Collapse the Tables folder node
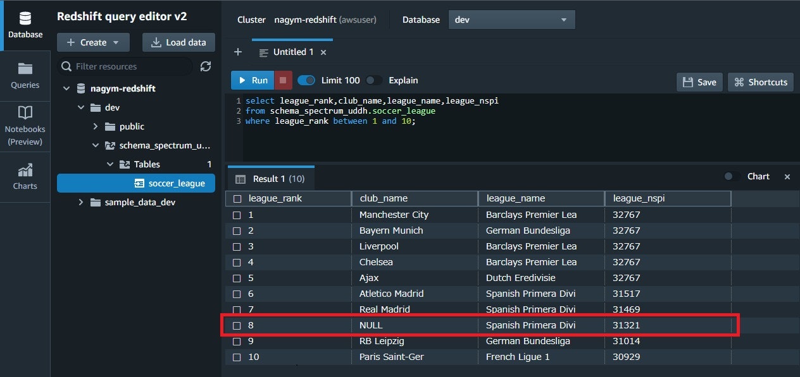 [110, 164]
